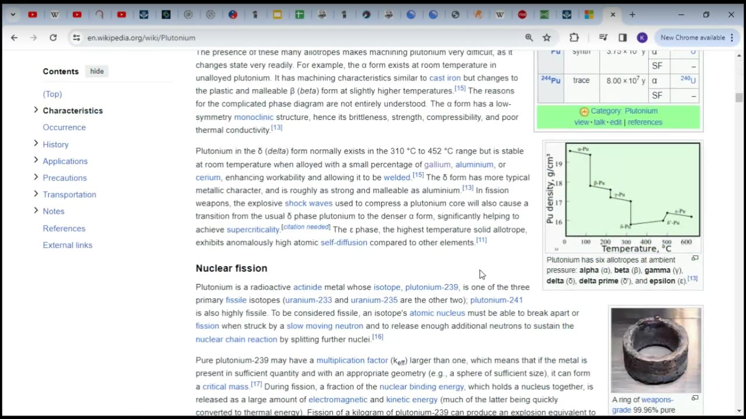Open the nuclear chain reaction link
746x419 pixels.
(236, 339)
